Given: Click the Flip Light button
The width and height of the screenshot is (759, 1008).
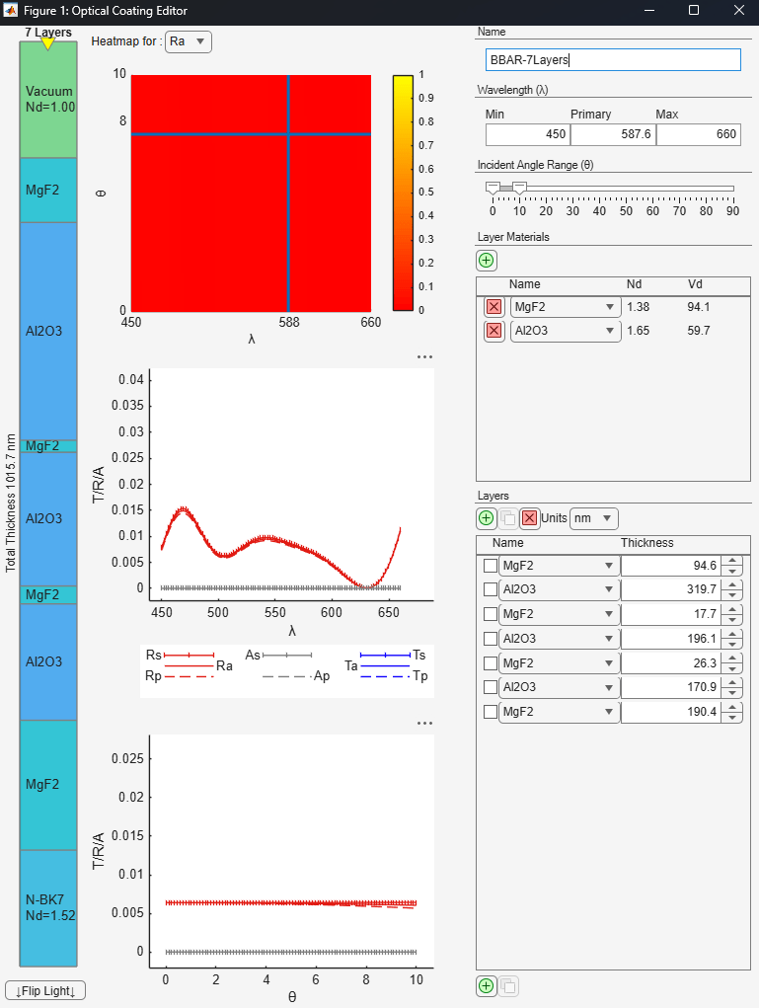Looking at the screenshot, I should (45, 990).
